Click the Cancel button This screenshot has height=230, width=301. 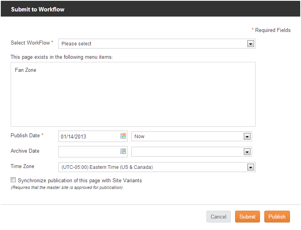click(x=219, y=217)
